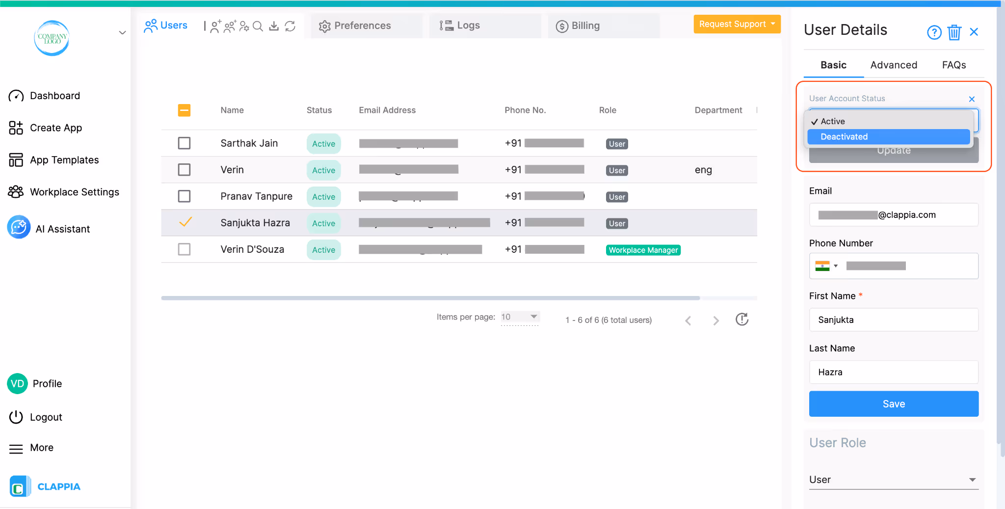Click the download users icon

tap(274, 26)
